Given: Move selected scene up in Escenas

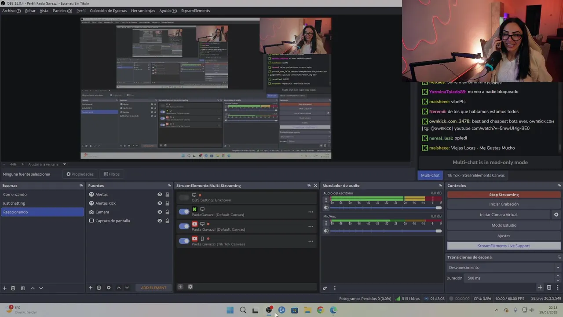Looking at the screenshot, I should point(33,288).
